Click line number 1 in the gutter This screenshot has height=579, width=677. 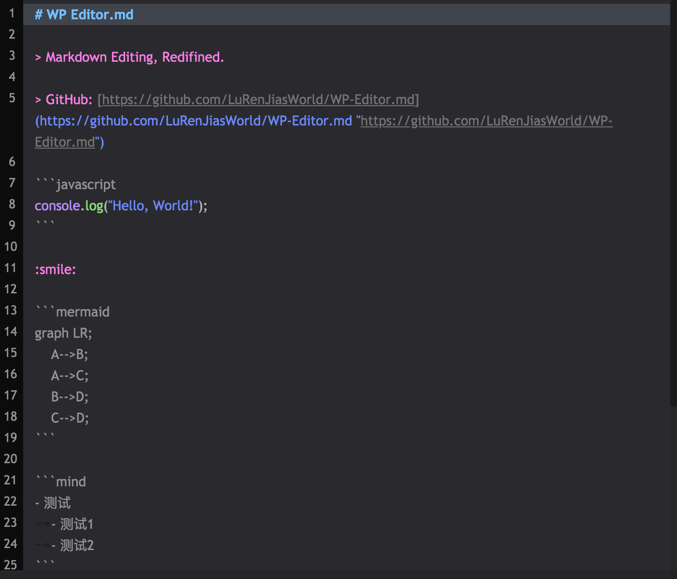click(x=12, y=13)
